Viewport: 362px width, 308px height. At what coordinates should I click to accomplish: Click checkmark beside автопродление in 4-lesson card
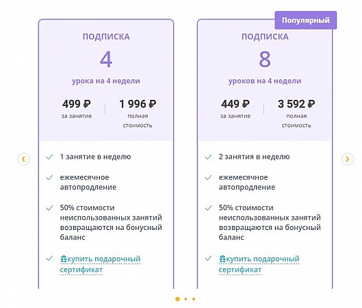coord(49,177)
